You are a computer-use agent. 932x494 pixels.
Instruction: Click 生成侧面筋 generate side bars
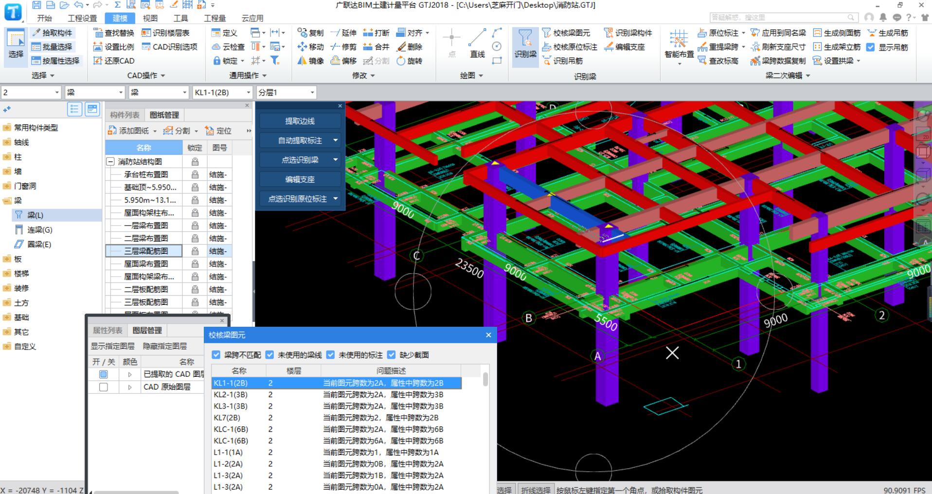click(x=837, y=33)
